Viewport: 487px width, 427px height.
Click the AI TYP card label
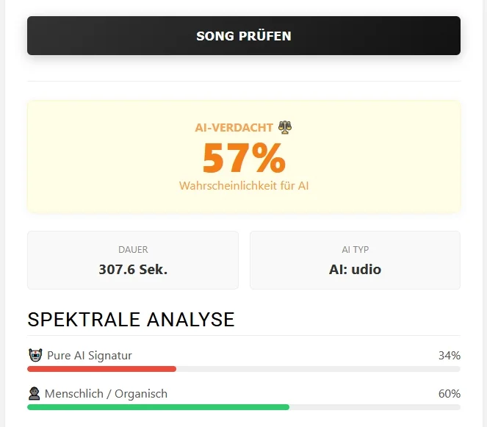355,250
